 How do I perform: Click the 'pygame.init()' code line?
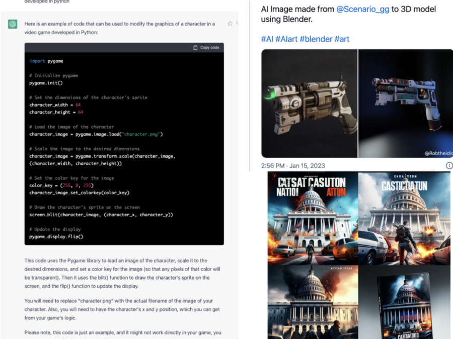[46, 83]
